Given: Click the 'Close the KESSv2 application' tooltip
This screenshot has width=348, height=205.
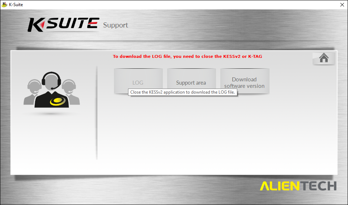Looking at the screenshot, I should pyautogui.click(x=183, y=92).
